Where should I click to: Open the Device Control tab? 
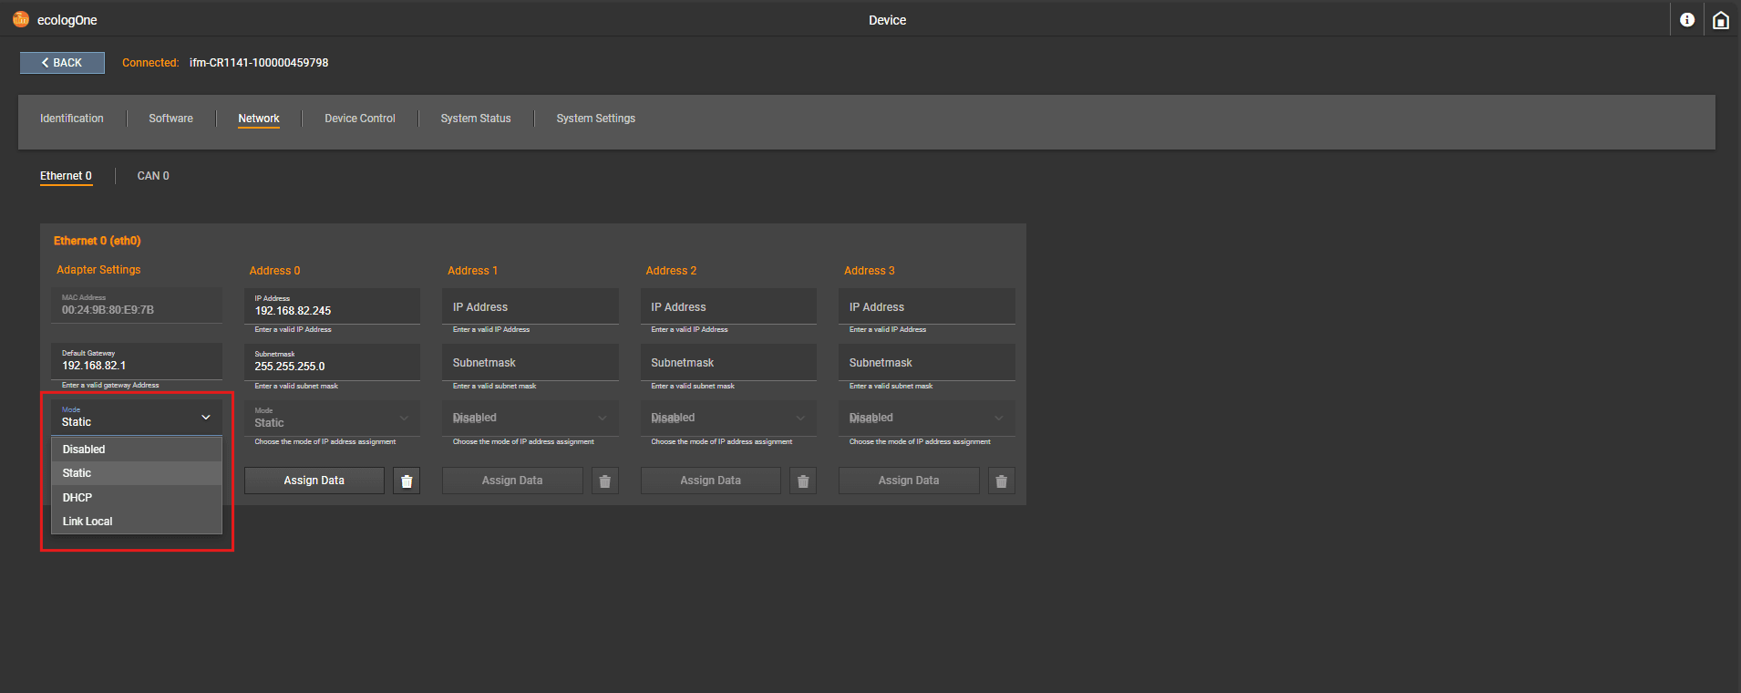[x=359, y=119]
